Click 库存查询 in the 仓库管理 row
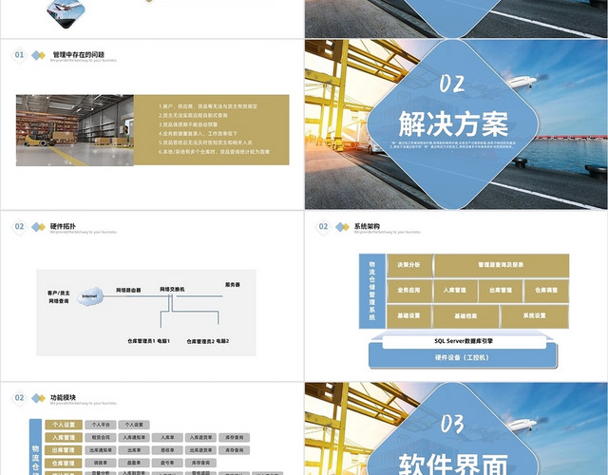The height and width of the screenshot is (475, 608). [200, 463]
